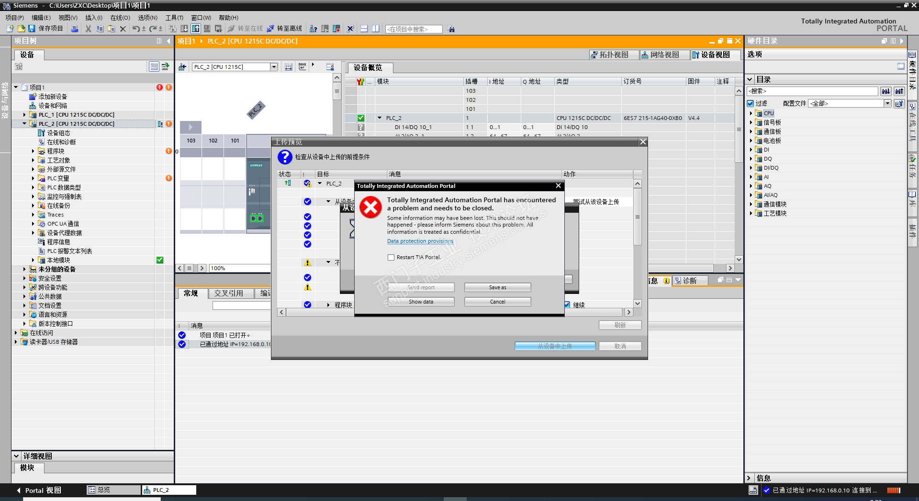Click Cancel in the error dialog

[x=497, y=302]
